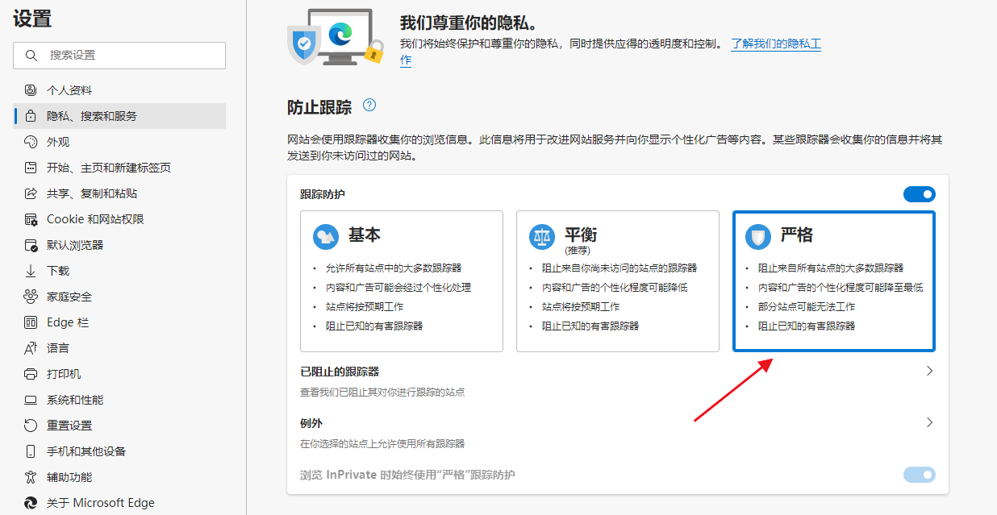997x515 pixels.
Task: Open 家庭安全 settings
Action: click(x=119, y=297)
